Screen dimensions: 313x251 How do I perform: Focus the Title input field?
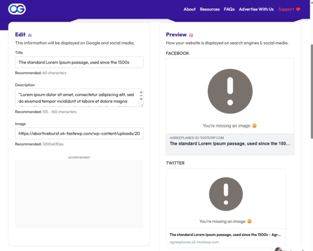79,63
